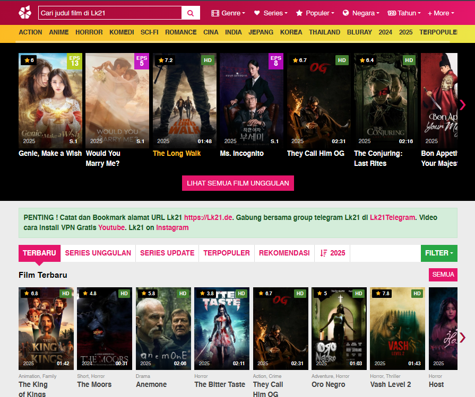Click the Lk21 site logo icon
The image size is (475, 397).
pyautogui.click(x=25, y=12)
